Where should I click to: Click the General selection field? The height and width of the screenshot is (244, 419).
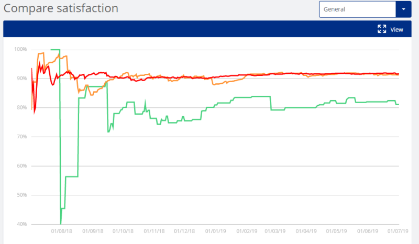pos(357,9)
